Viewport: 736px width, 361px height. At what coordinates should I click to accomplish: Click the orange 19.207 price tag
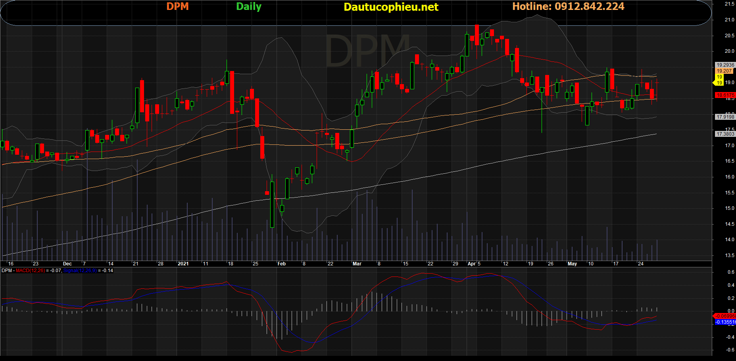[x=724, y=71]
